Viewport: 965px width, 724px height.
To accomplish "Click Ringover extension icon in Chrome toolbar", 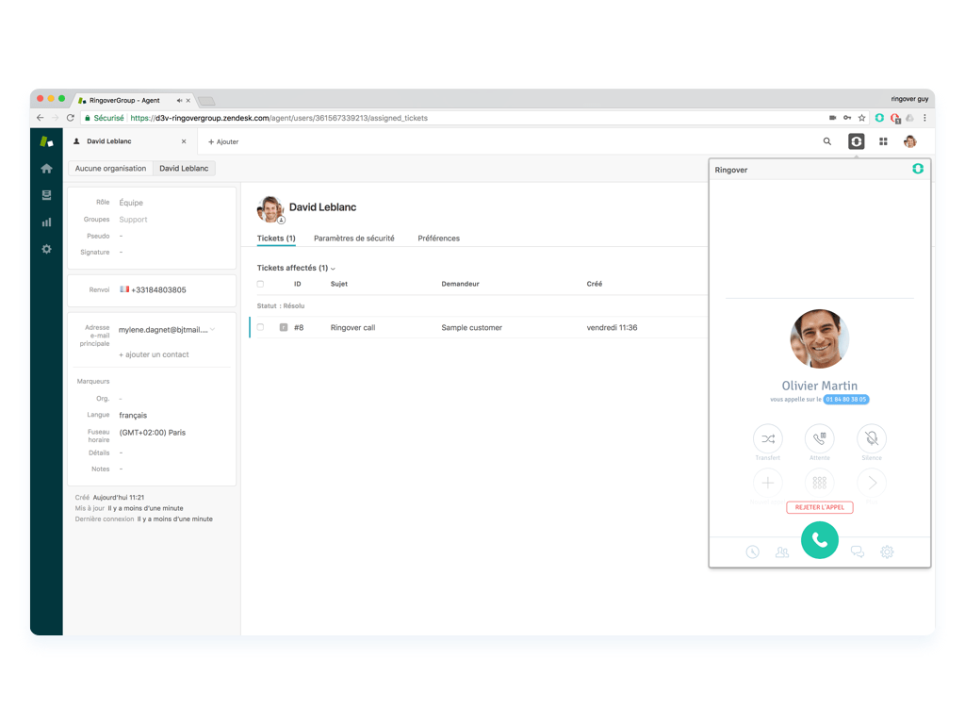I will click(879, 118).
